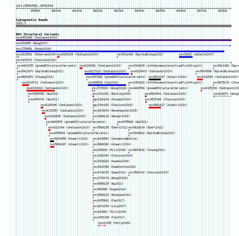This screenshot has height=236, width=239.
Task: Click nsv6540504 (Sedlazeck2020) label
Action: tap(166, 94)
